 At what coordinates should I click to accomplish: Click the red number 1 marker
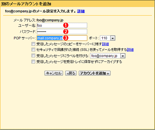(x=66, y=25)
